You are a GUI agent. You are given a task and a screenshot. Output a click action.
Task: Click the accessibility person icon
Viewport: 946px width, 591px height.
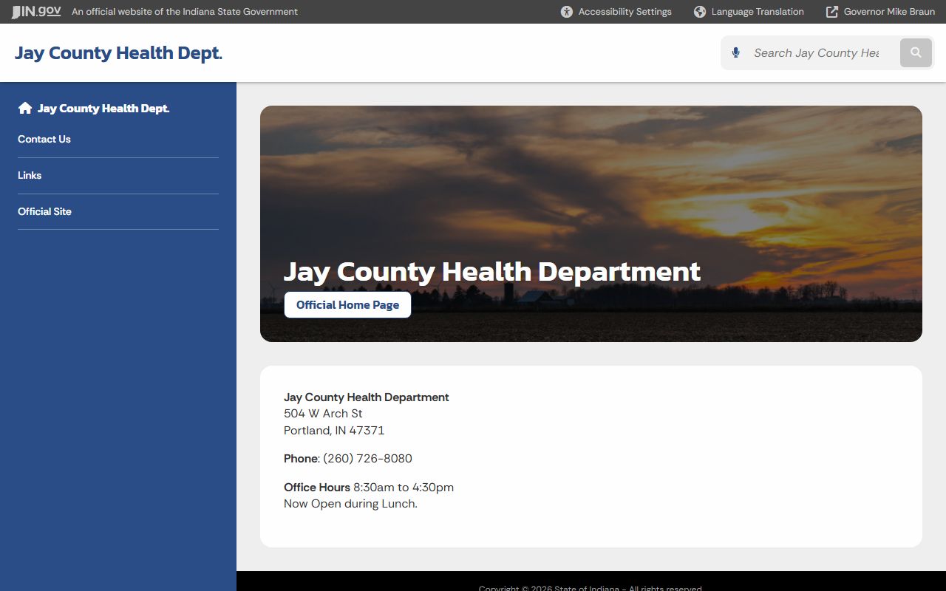[x=567, y=12]
